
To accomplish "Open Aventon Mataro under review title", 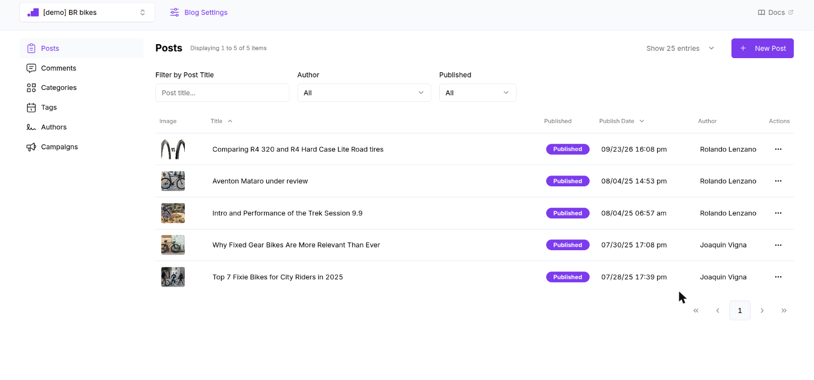I will point(260,181).
